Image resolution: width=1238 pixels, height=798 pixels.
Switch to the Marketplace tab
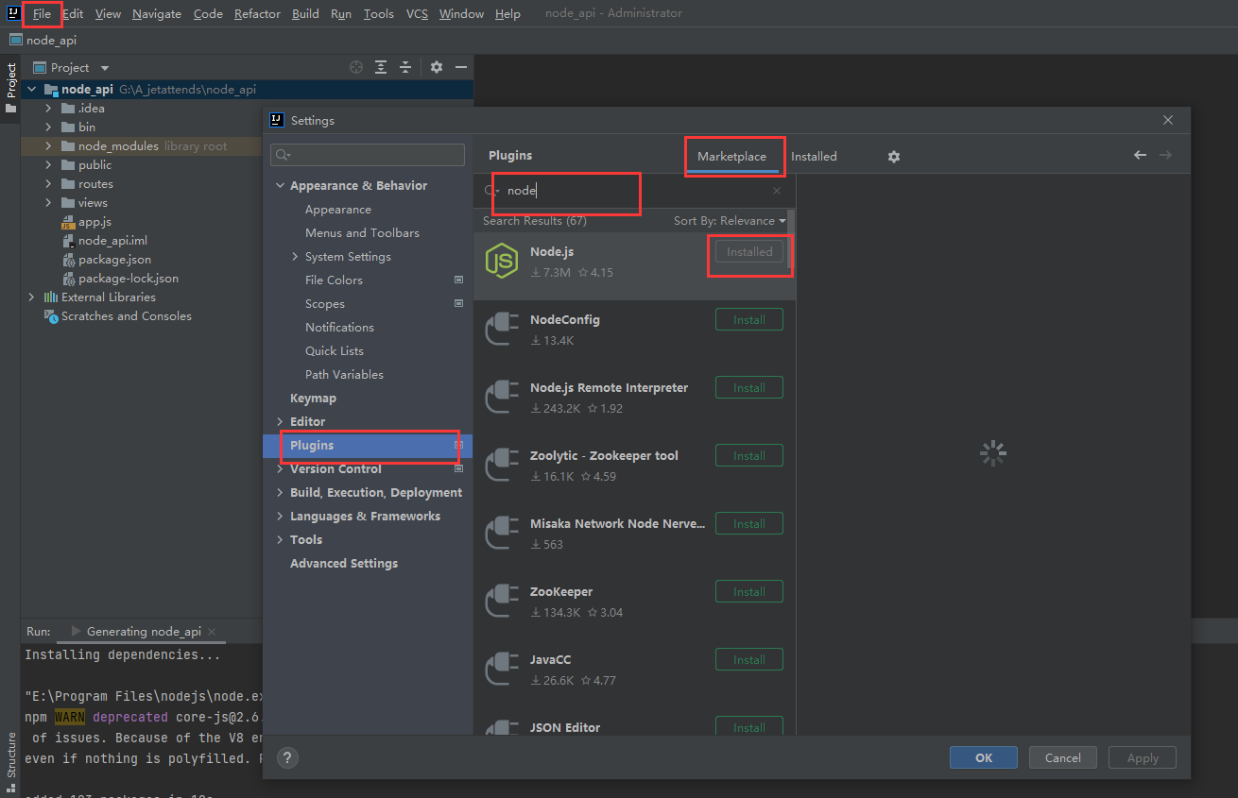[731, 157]
